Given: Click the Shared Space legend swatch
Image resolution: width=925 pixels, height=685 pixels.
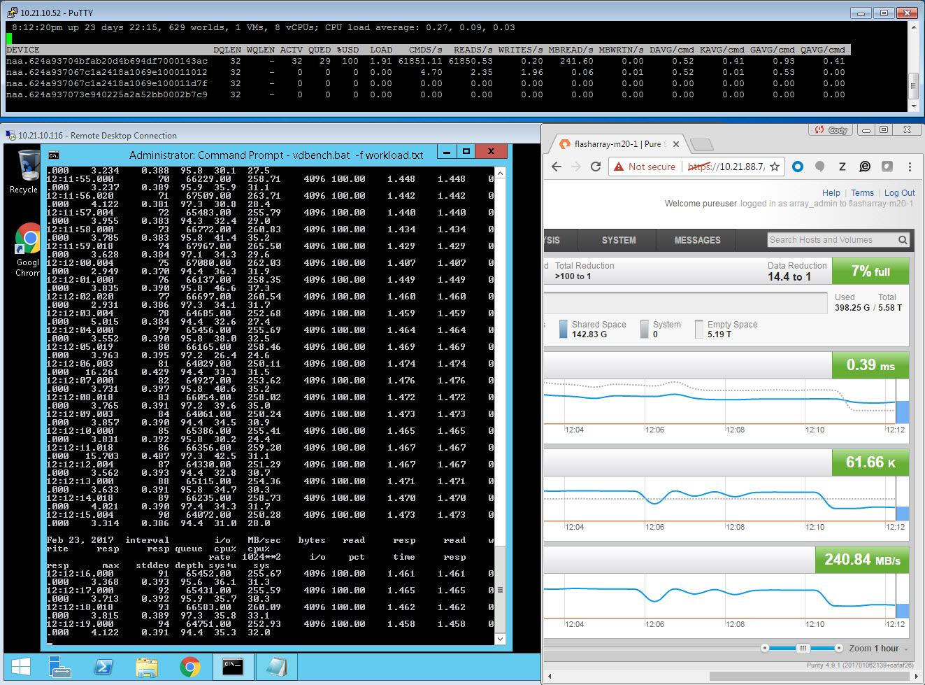Looking at the screenshot, I should point(563,329).
